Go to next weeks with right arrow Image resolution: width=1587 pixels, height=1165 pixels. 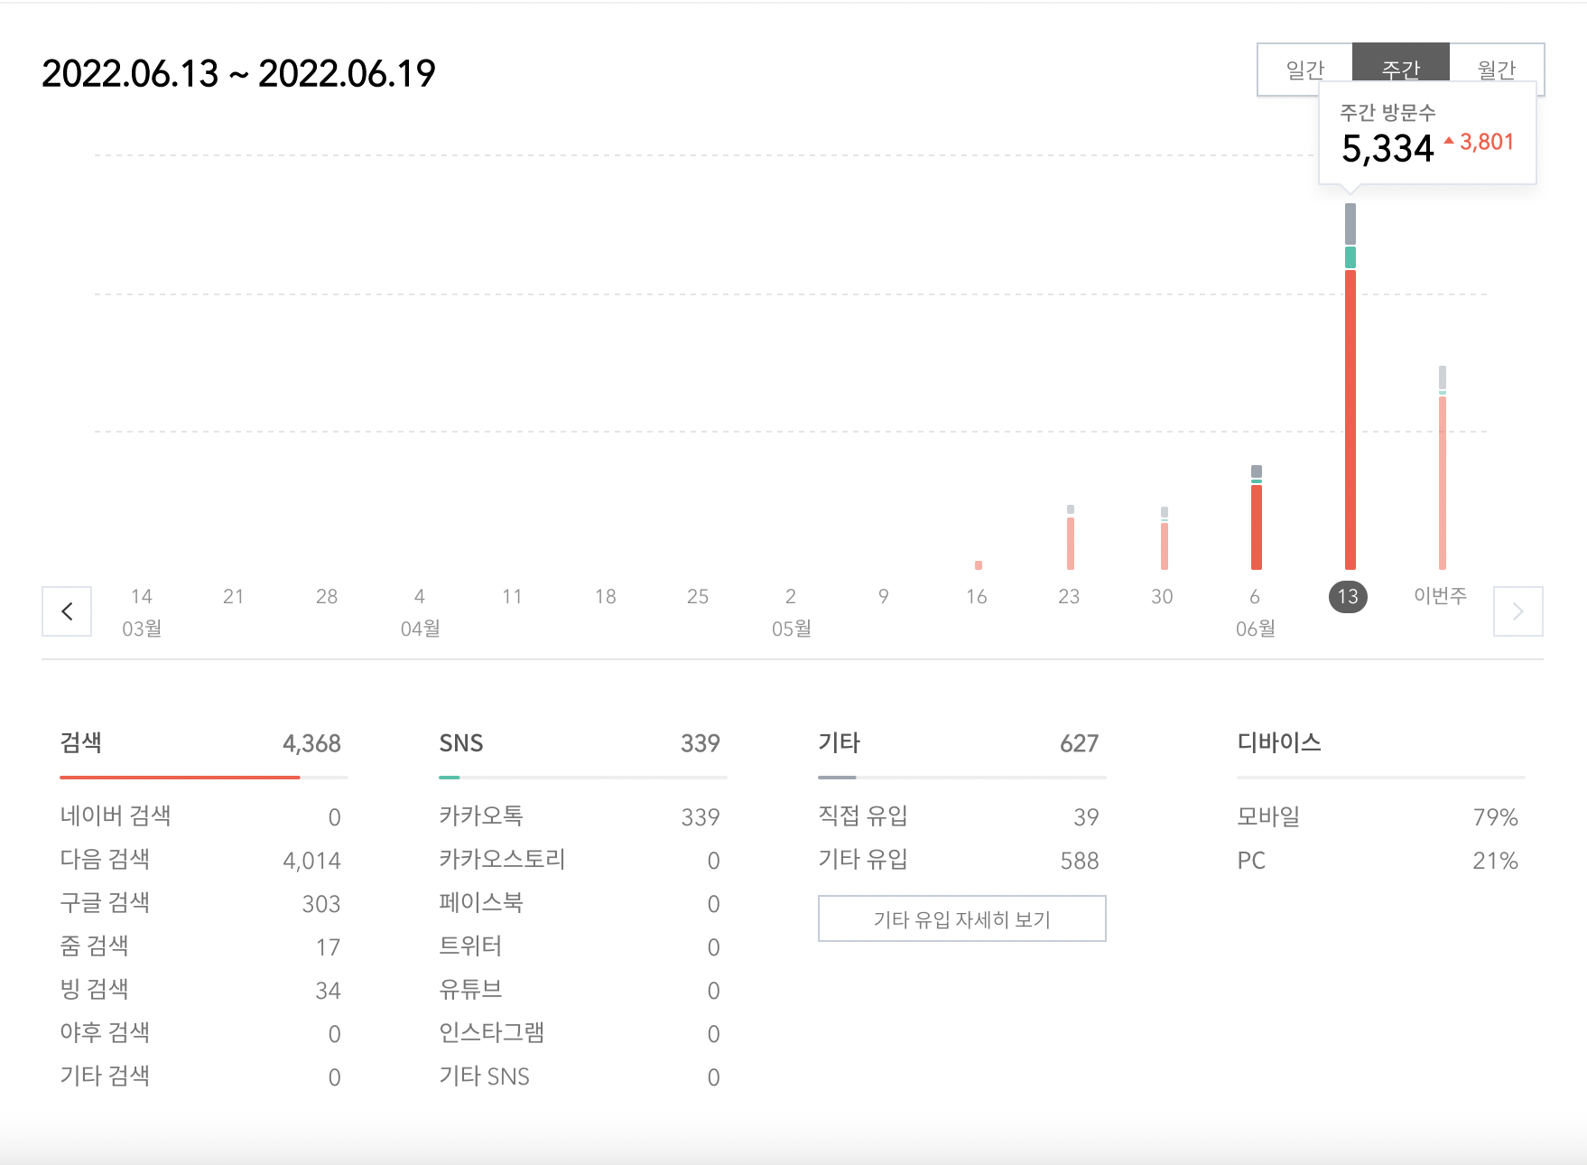tap(1518, 611)
